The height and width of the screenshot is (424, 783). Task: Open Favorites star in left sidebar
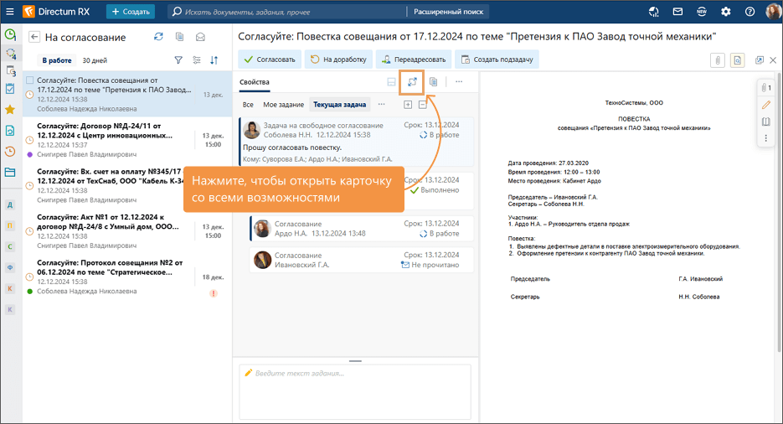pos(10,110)
